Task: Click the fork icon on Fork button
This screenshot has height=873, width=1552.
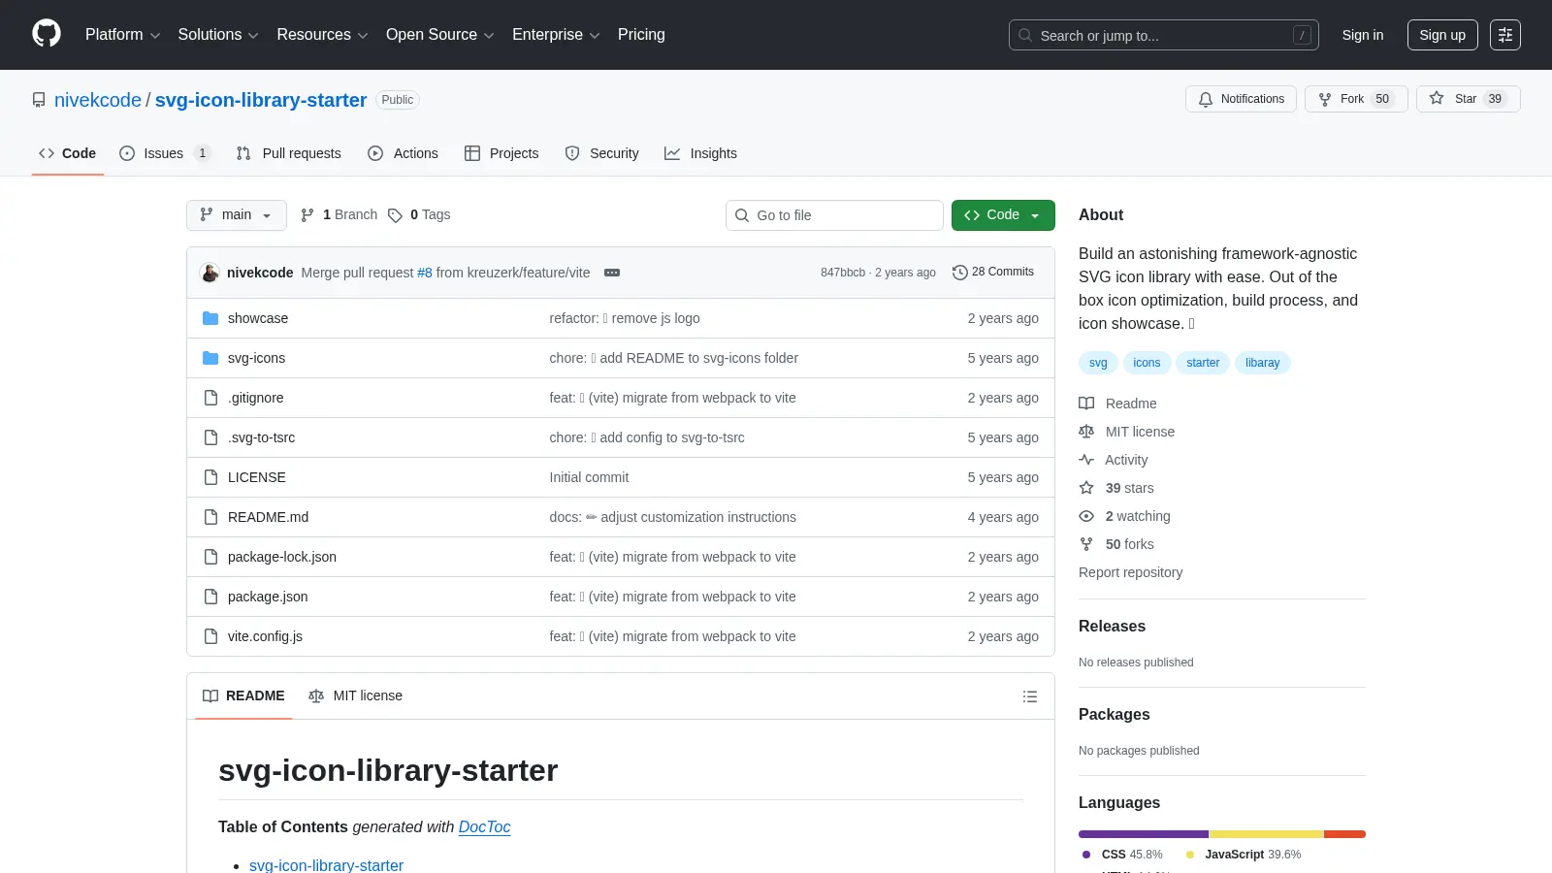Action: [x=1325, y=99]
